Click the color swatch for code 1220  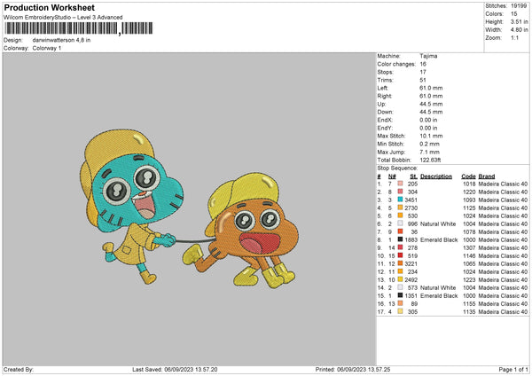coord(401,192)
